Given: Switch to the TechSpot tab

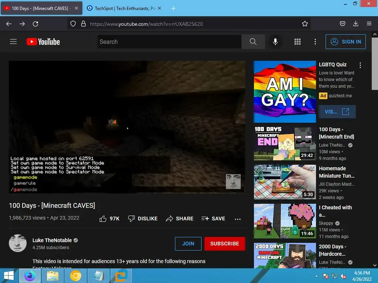Looking at the screenshot, I should [124, 8].
